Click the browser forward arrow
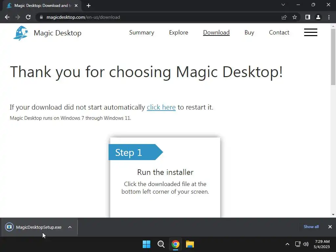 (18, 17)
